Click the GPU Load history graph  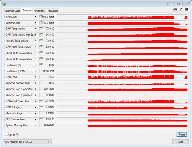coord(122,77)
